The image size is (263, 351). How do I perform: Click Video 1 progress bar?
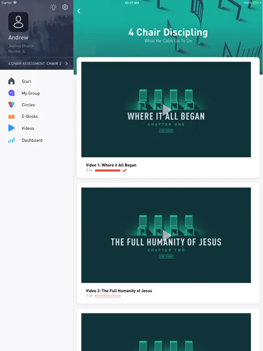[x=108, y=170]
